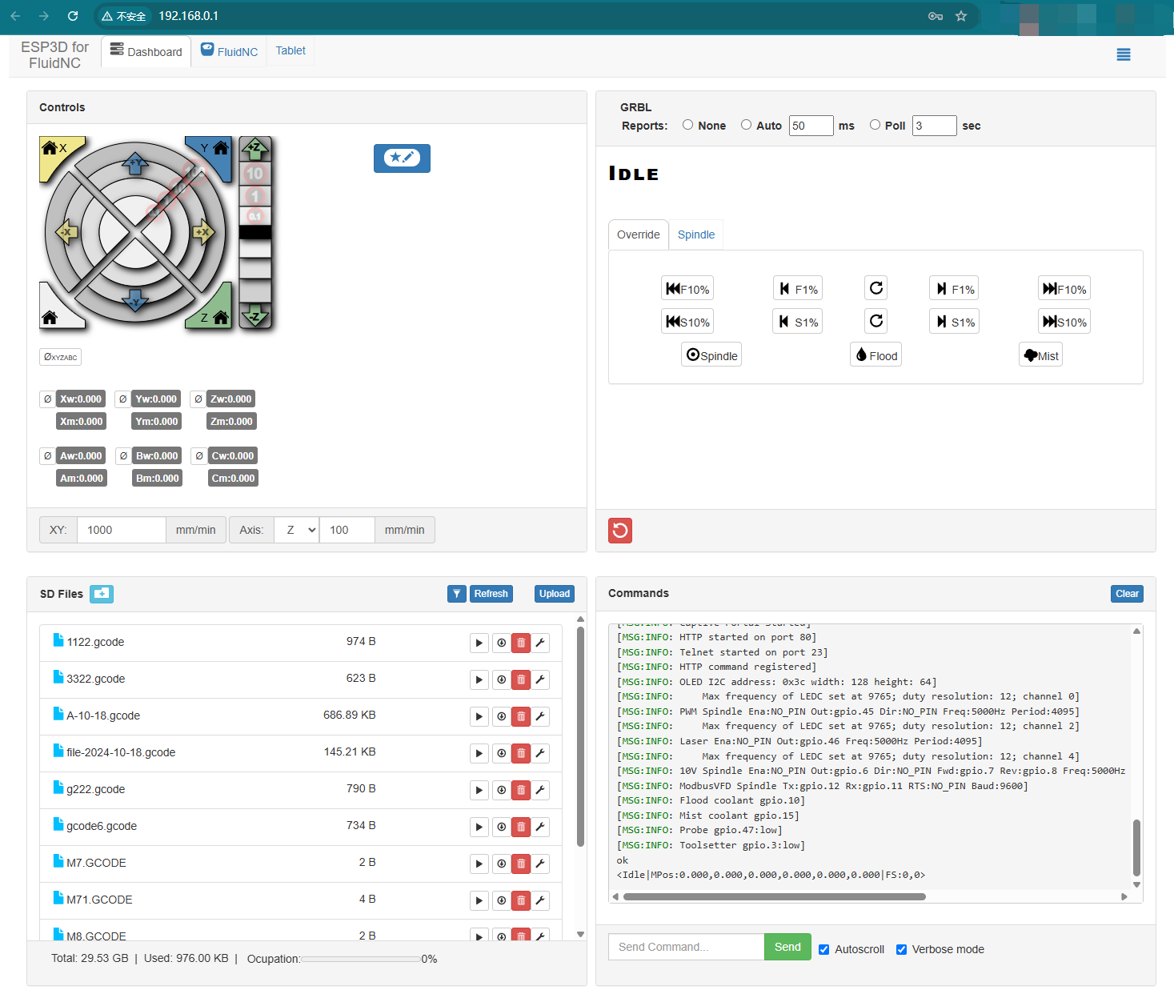Jog -Z with the green down arrow

pyautogui.click(x=255, y=315)
